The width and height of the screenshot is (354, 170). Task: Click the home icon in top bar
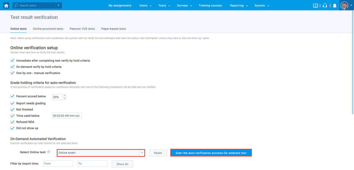[x=6, y=5]
